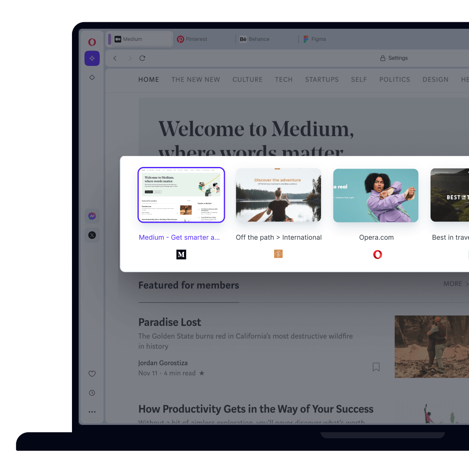This screenshot has height=469, width=469.
Task: Switch workspaces with the diamond icon
Action: click(x=92, y=77)
